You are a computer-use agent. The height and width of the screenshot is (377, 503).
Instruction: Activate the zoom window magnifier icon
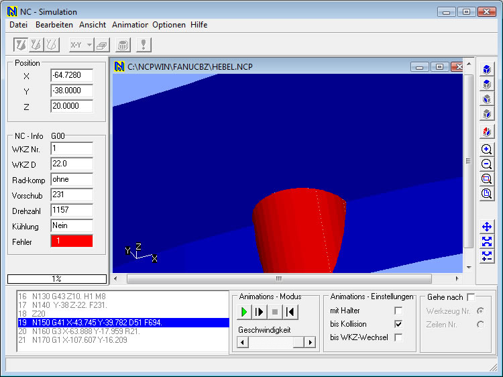click(487, 179)
